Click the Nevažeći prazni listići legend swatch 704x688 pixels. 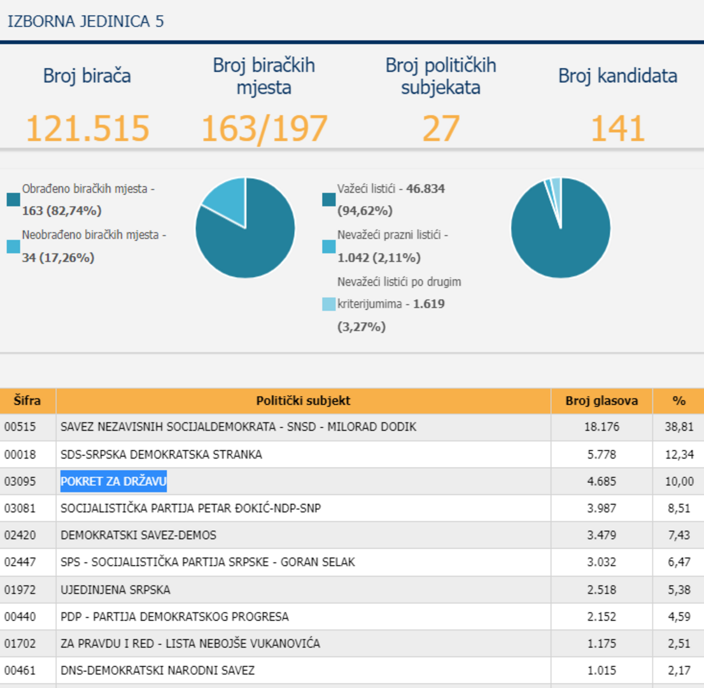(x=328, y=246)
